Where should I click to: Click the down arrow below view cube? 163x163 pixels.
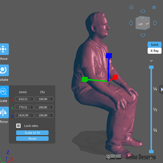pyautogui.click(x=143, y=35)
